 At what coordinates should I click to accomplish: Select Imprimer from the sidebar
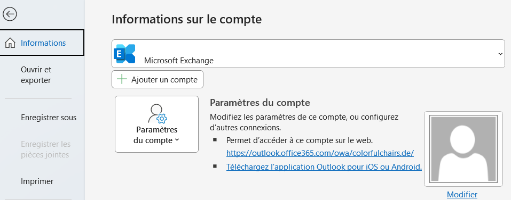(37, 181)
